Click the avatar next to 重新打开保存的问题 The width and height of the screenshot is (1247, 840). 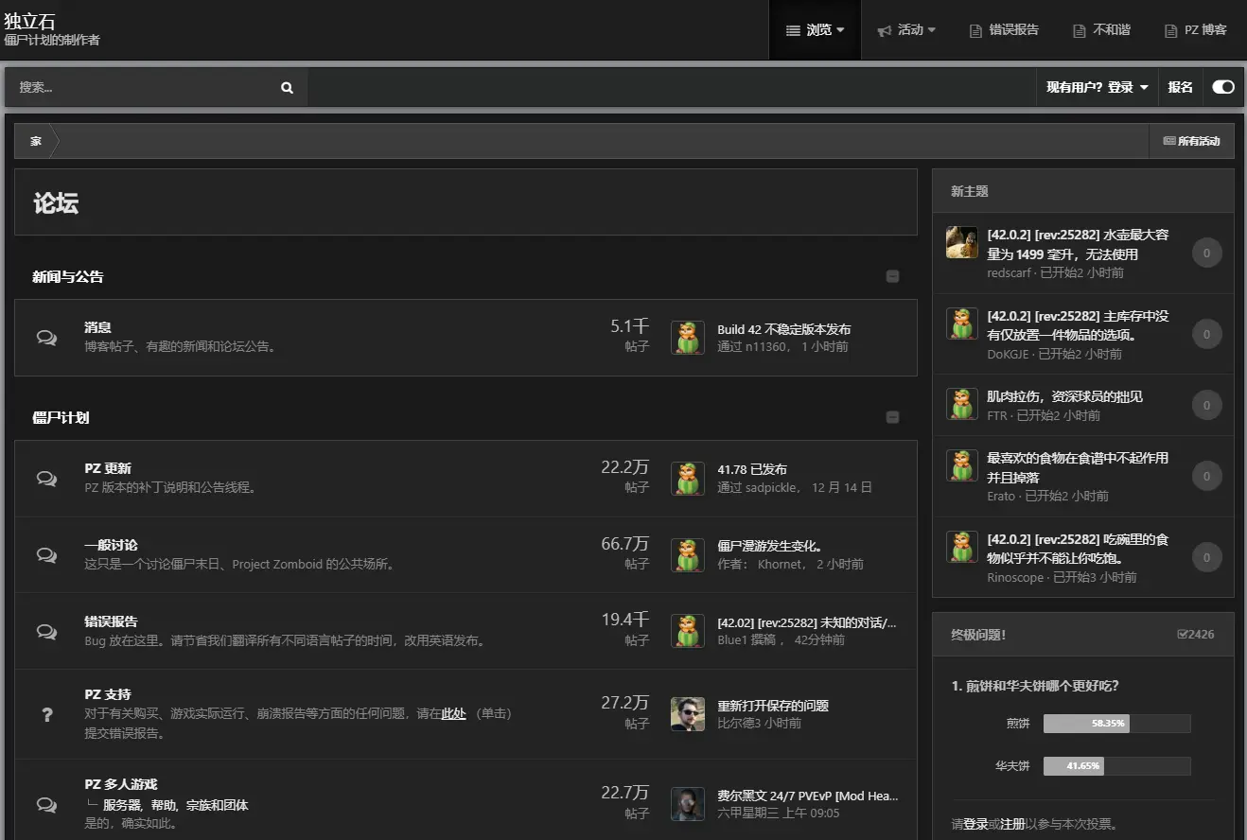(687, 714)
